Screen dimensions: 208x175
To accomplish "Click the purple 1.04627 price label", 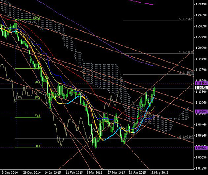I will 201,147.
